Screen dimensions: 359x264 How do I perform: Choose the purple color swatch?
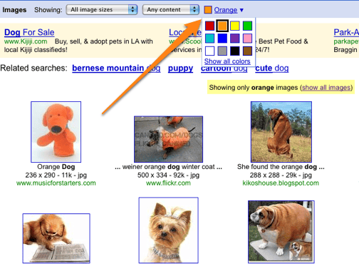(x=235, y=39)
